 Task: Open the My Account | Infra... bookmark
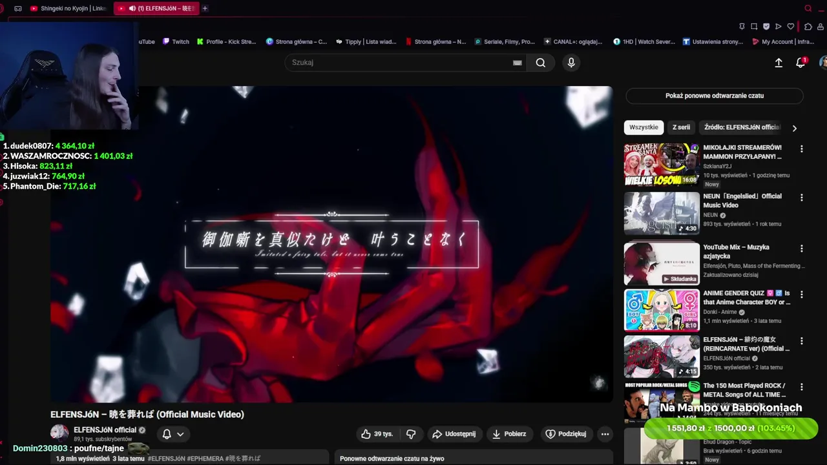coord(783,41)
